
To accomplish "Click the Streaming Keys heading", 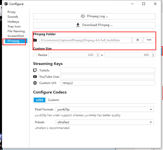I will 48,64.
